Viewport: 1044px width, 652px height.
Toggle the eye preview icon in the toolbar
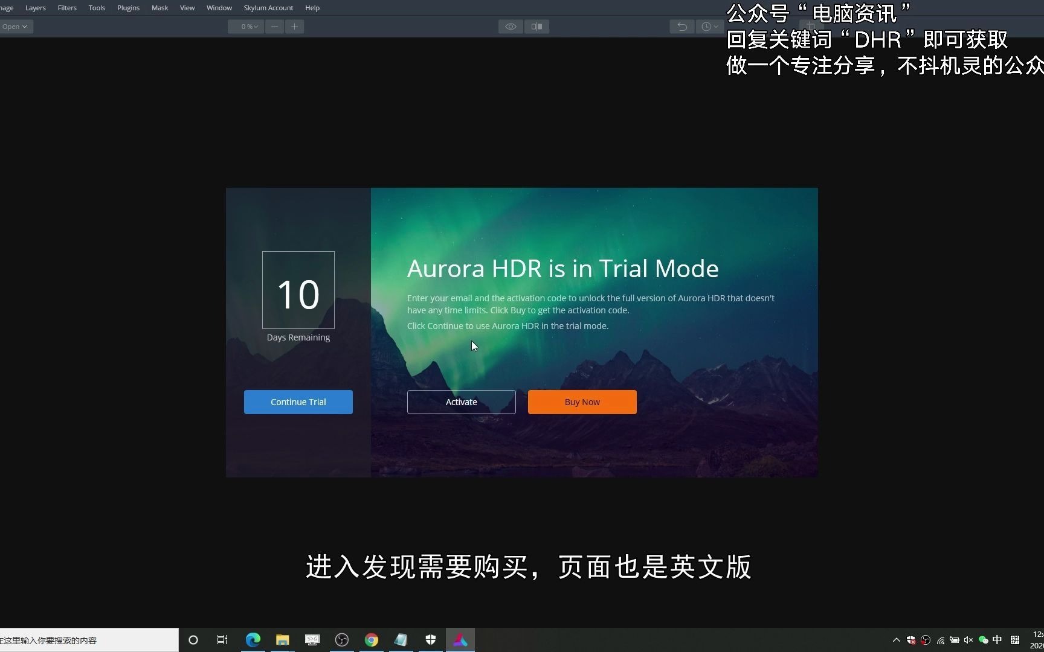510,26
